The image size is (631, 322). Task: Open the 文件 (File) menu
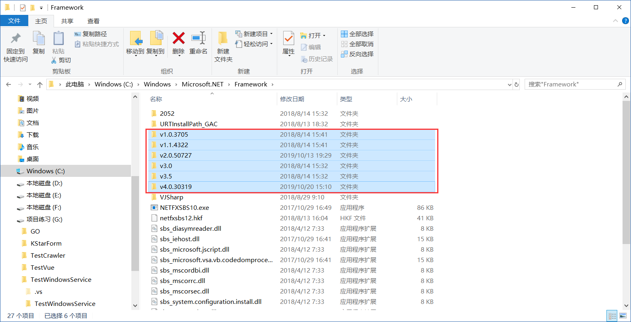click(x=14, y=21)
